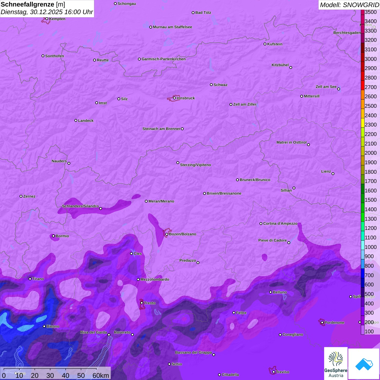Select the Cortina d'Ampezzo marker dot

tap(261, 224)
